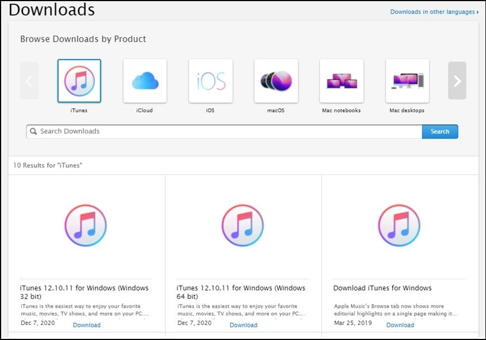Click the 'Mar 25, 2019' date

[353, 323]
